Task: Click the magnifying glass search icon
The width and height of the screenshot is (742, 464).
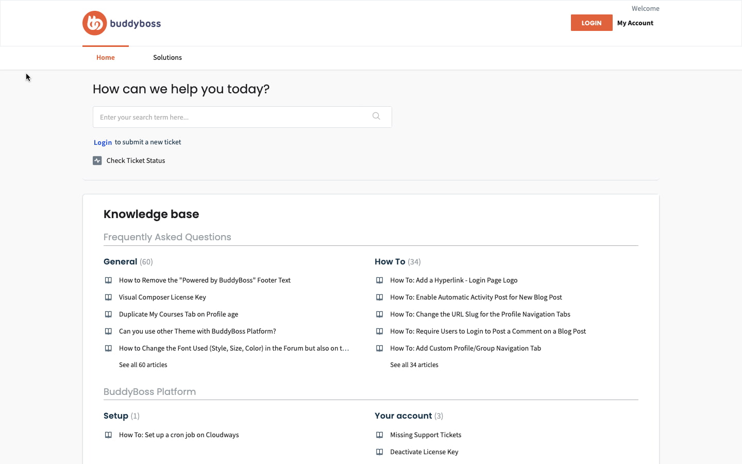Action: click(376, 117)
